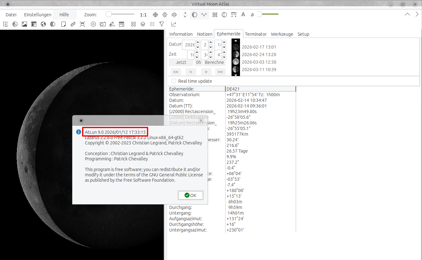
Task: Toggle the libration wave icon
Action: pyautogui.click(x=204, y=15)
